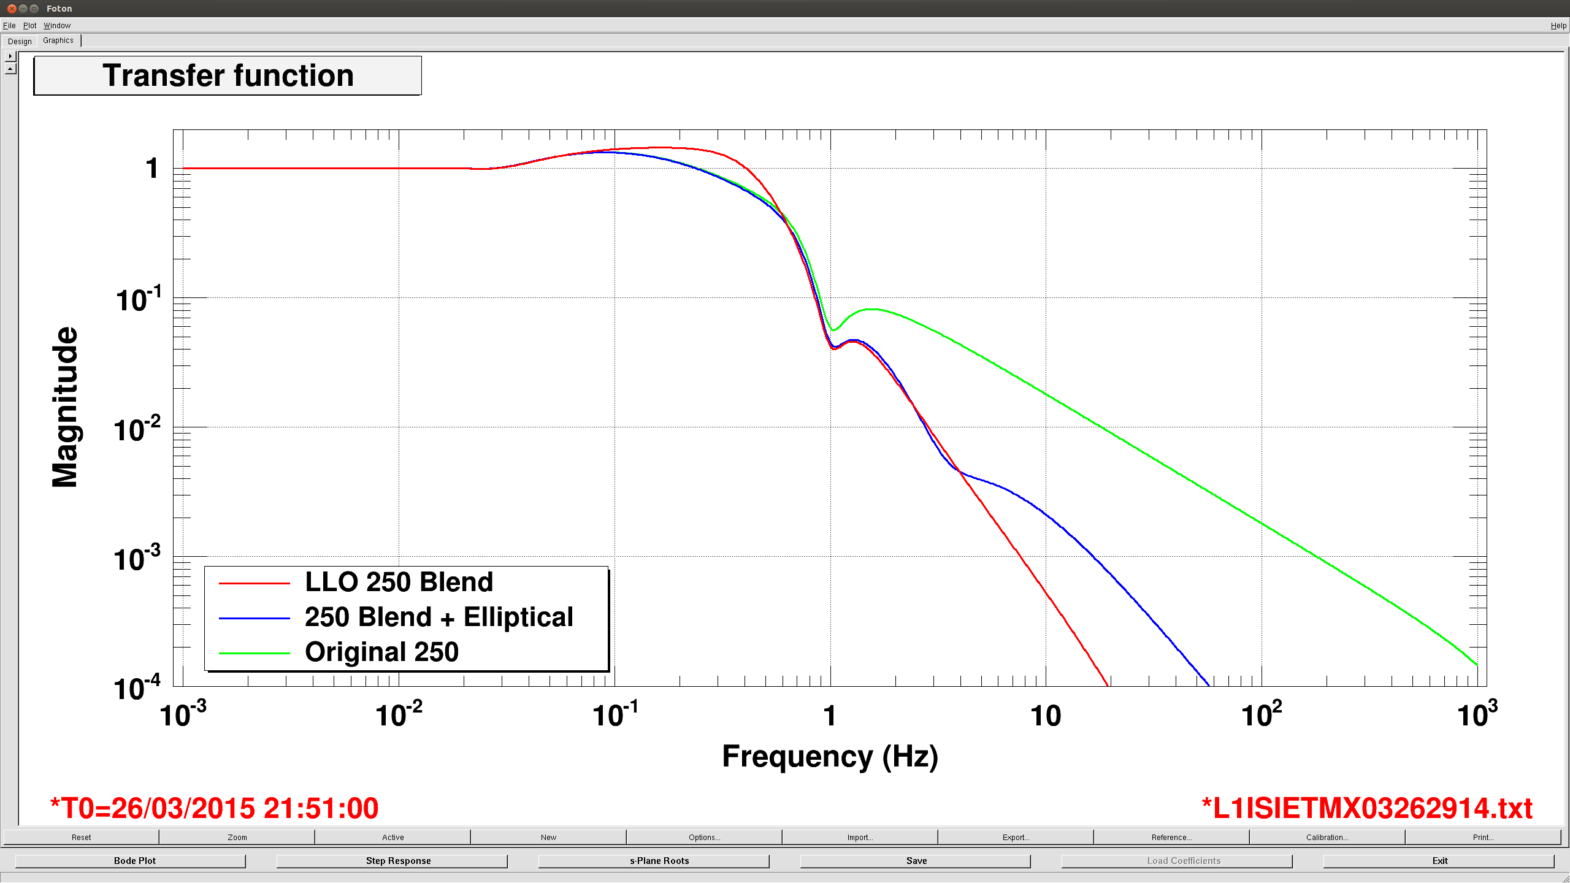Open the Calibration... dialog
The width and height of the screenshot is (1570, 883).
pyautogui.click(x=1328, y=837)
